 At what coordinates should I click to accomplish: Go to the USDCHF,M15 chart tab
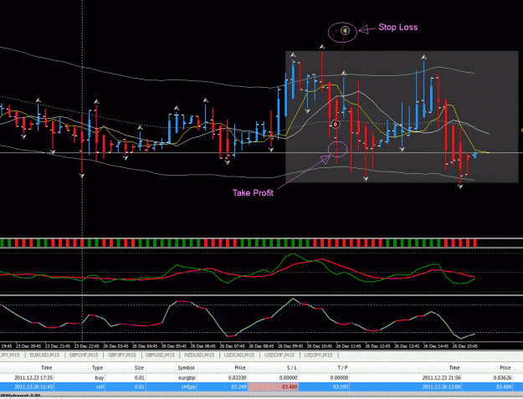pos(279,356)
